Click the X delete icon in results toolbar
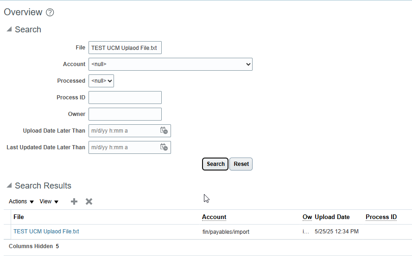Screen dimensions: 412x256 (x=89, y=201)
